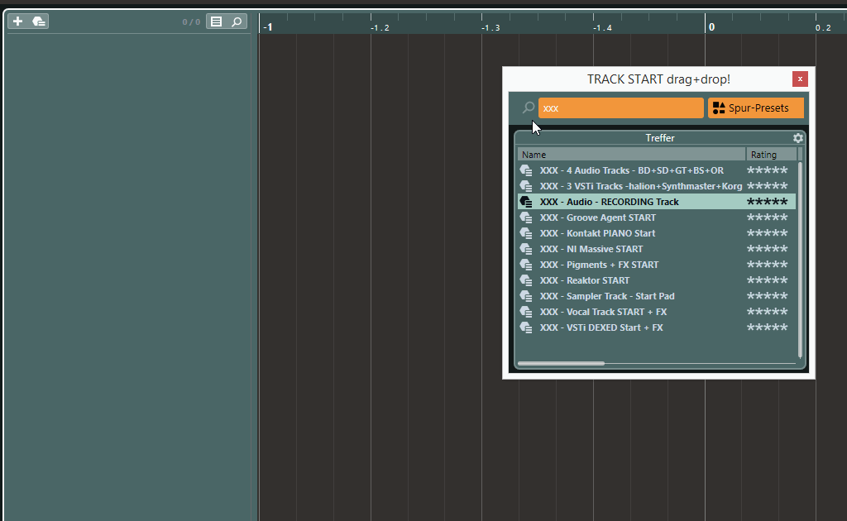Set star rating for NI Massive START
The image size is (847, 521).
tap(767, 249)
